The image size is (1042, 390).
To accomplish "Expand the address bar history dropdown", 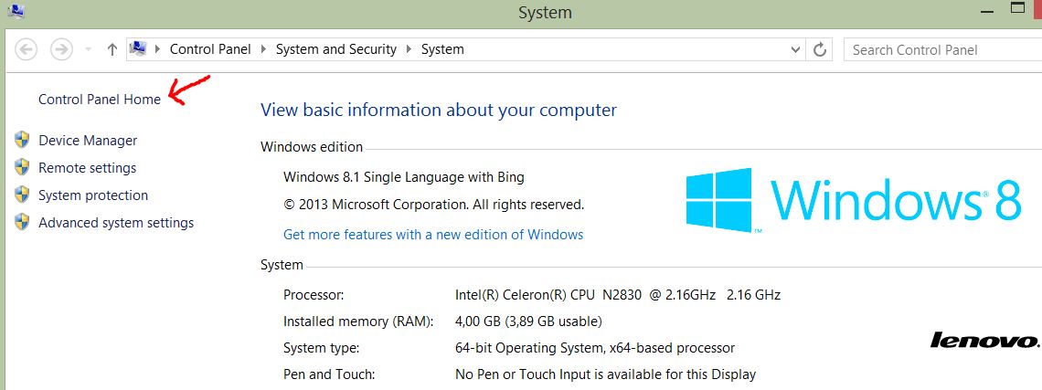I will [x=795, y=50].
